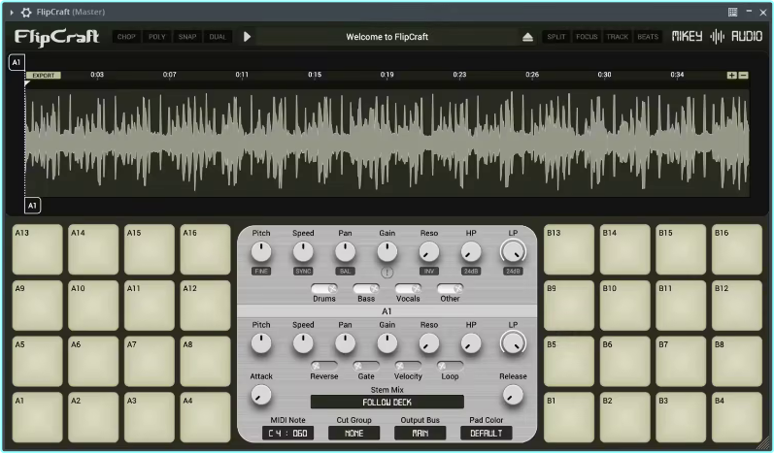Viewport: 774px width, 453px height.
Task: Click the FlipCraft logo
Action: [56, 38]
